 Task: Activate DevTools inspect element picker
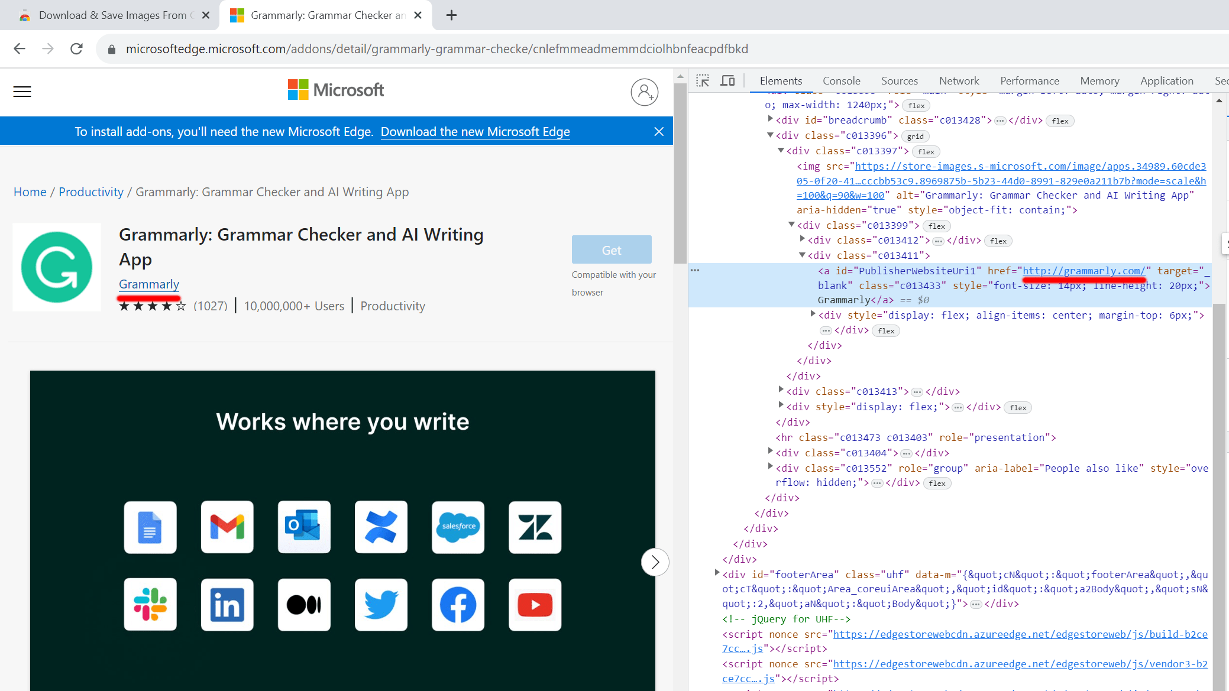coord(703,81)
